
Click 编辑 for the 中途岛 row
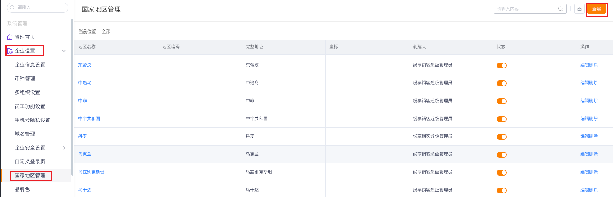pos(585,83)
